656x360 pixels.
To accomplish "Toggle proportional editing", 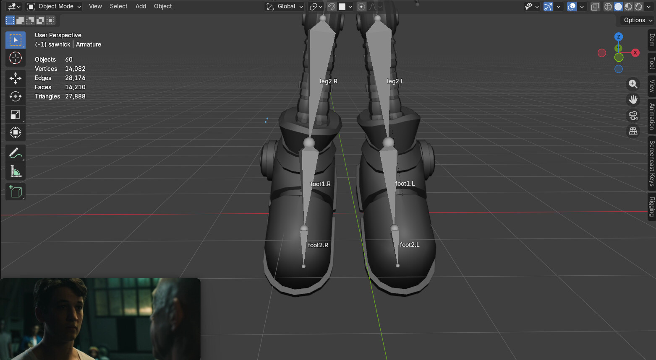I will (x=361, y=6).
